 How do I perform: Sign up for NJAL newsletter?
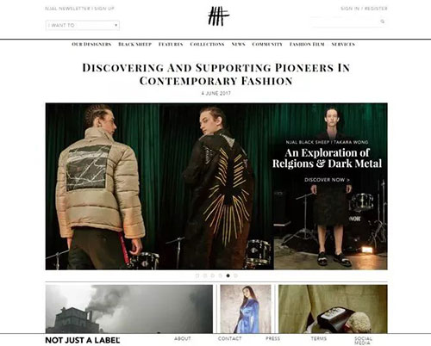click(x=79, y=9)
